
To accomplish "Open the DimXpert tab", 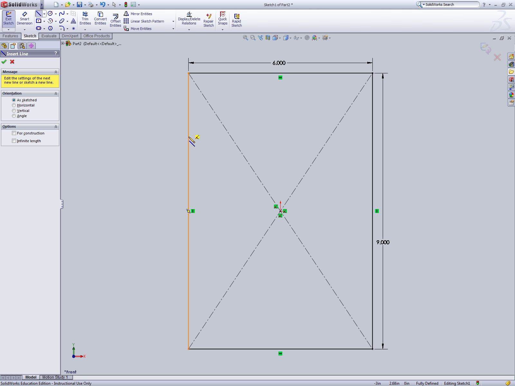I will pyautogui.click(x=70, y=36).
